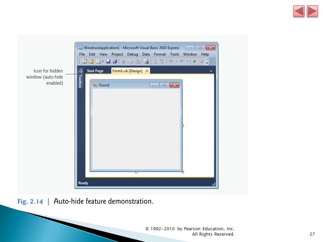Click the Visual Basic application title icon

coord(80,47)
